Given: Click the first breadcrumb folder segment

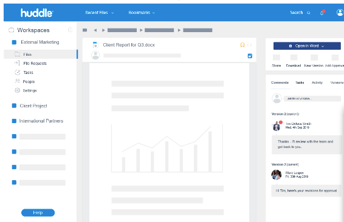Looking at the screenshot, I should [122, 30].
